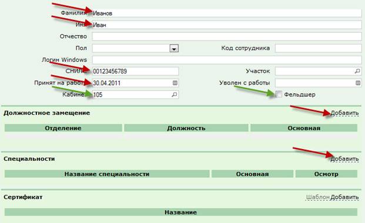Image resolution: width=365 pixels, height=223 pixels.
Task: Click the empty Отчество input field
Action: coord(227,36)
